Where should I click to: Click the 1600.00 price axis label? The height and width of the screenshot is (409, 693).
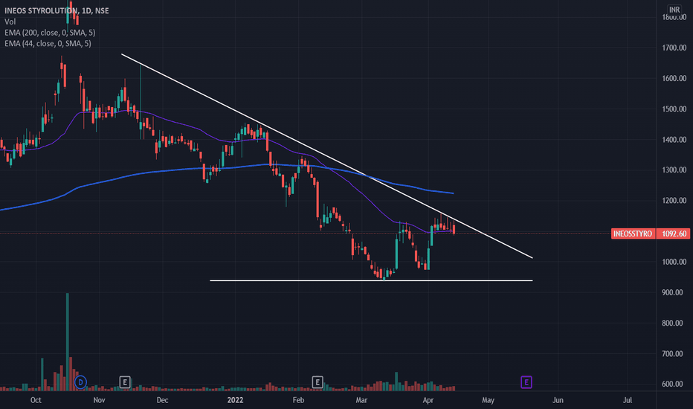(x=674, y=78)
